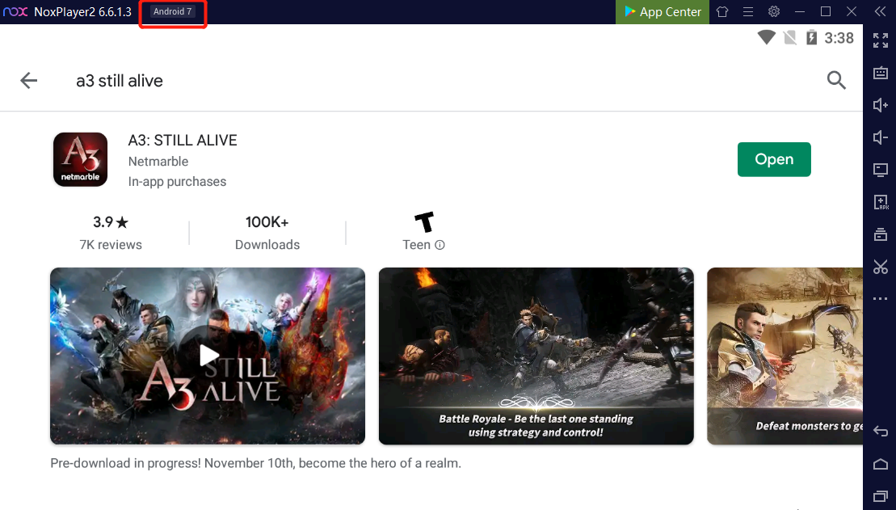Take screenshot with scissors icon
The image size is (896, 510).
tap(881, 267)
